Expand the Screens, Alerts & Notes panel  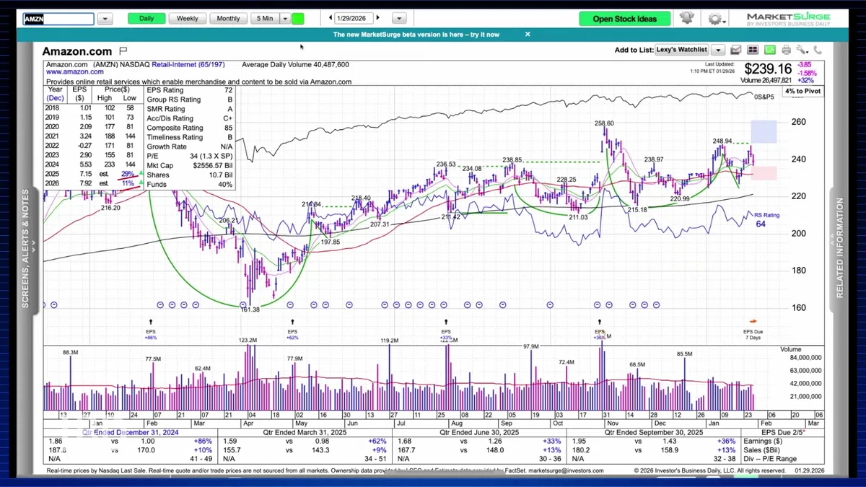point(25,249)
